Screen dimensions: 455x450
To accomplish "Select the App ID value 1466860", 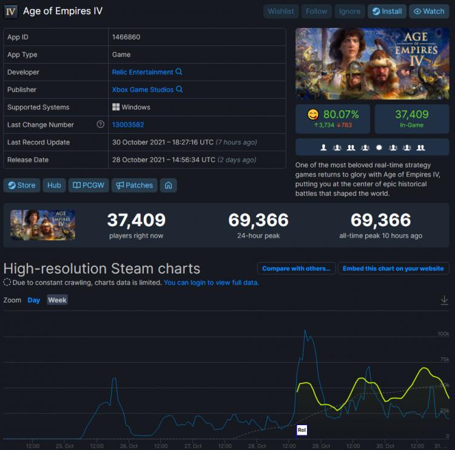I will point(126,37).
